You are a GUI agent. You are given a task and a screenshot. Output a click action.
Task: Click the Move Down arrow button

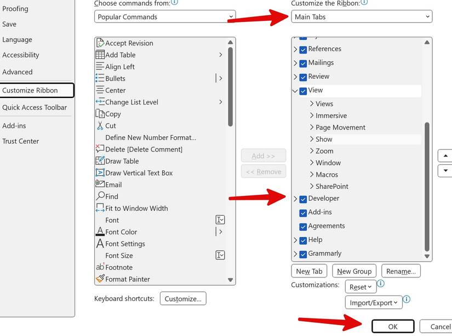click(x=445, y=170)
